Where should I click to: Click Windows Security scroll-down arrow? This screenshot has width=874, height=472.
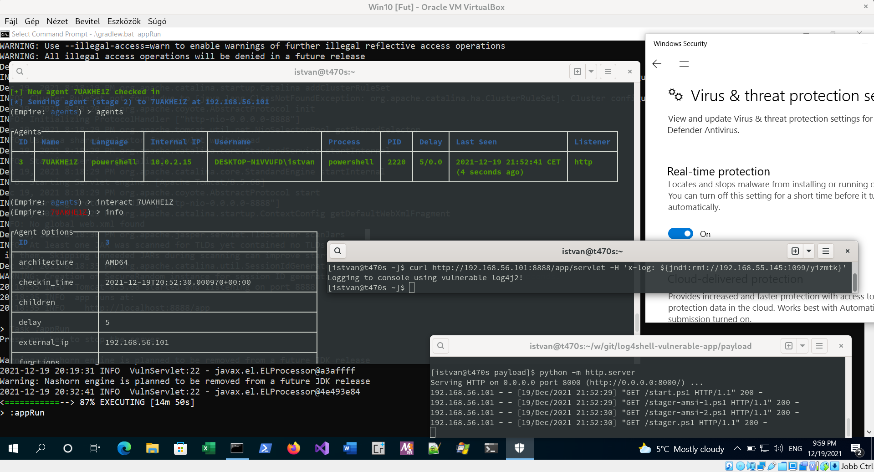click(869, 432)
